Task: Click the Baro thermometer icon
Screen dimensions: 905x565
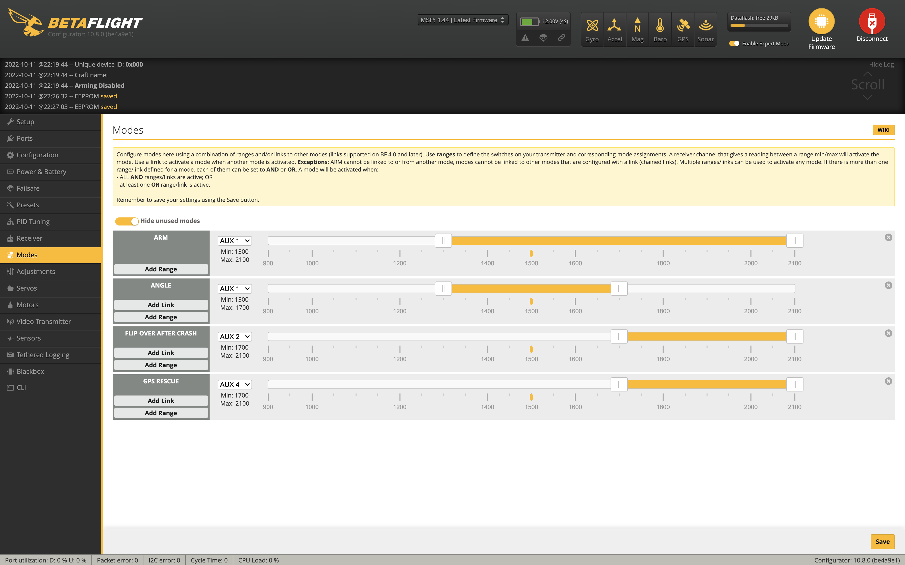Action: click(x=660, y=26)
